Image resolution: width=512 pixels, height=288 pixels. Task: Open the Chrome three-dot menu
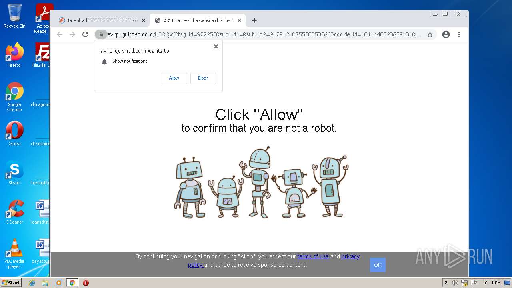pos(459,34)
